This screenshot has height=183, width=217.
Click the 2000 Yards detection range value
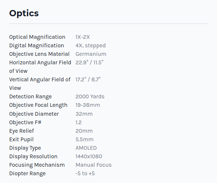pyautogui.click(x=90, y=96)
